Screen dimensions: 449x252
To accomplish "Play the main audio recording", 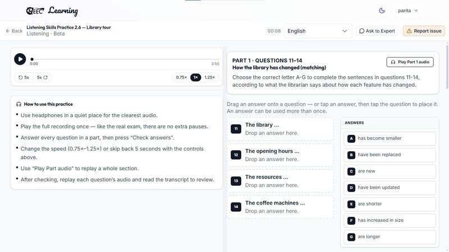I will 20,59.
